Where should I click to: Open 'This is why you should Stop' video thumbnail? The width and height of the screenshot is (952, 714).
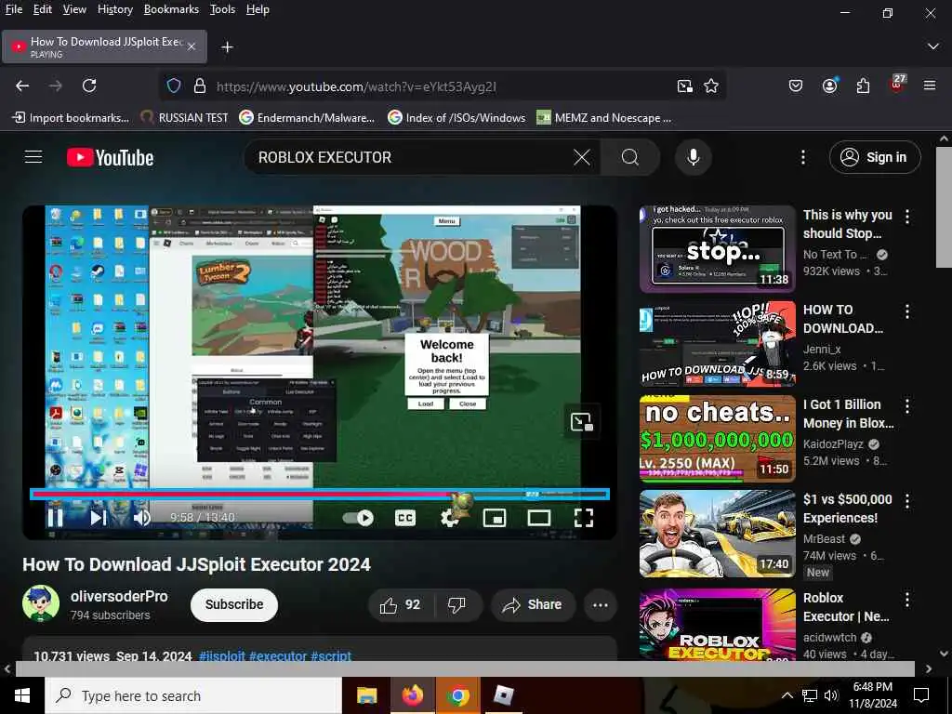(718, 248)
